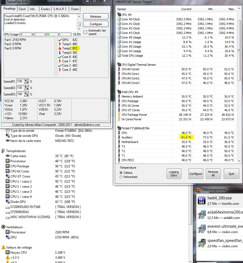Viewport: 243px width, 263px height.
Task: Open the Charts tab in SpeedFan
Action: click(75, 9)
